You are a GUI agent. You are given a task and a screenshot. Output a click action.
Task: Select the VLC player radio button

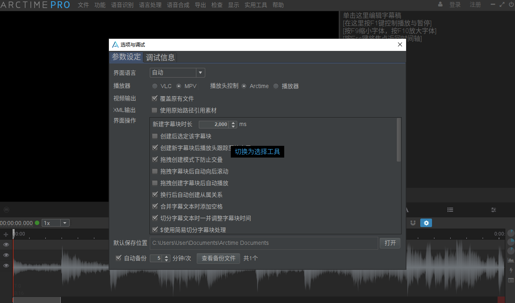click(155, 86)
